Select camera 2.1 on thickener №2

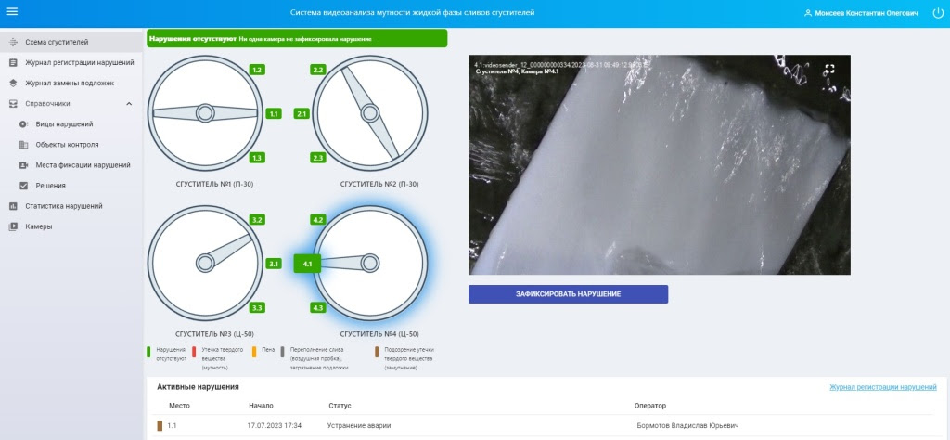click(x=302, y=113)
